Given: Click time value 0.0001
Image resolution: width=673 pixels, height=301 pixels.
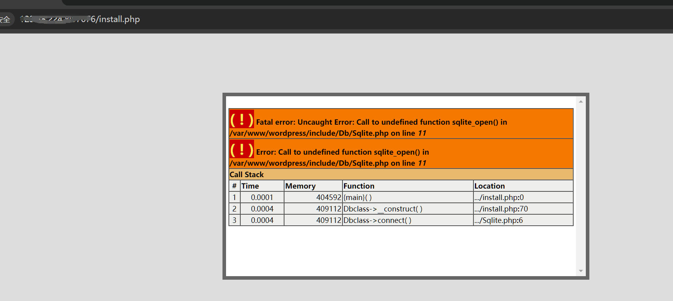Looking at the screenshot, I should [262, 197].
